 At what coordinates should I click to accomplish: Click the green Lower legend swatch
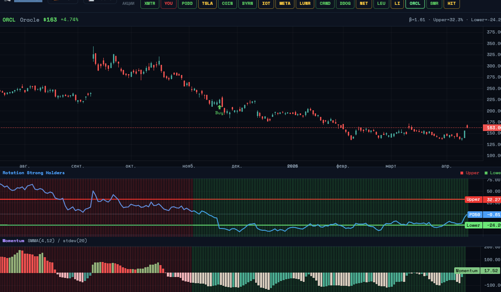486,173
